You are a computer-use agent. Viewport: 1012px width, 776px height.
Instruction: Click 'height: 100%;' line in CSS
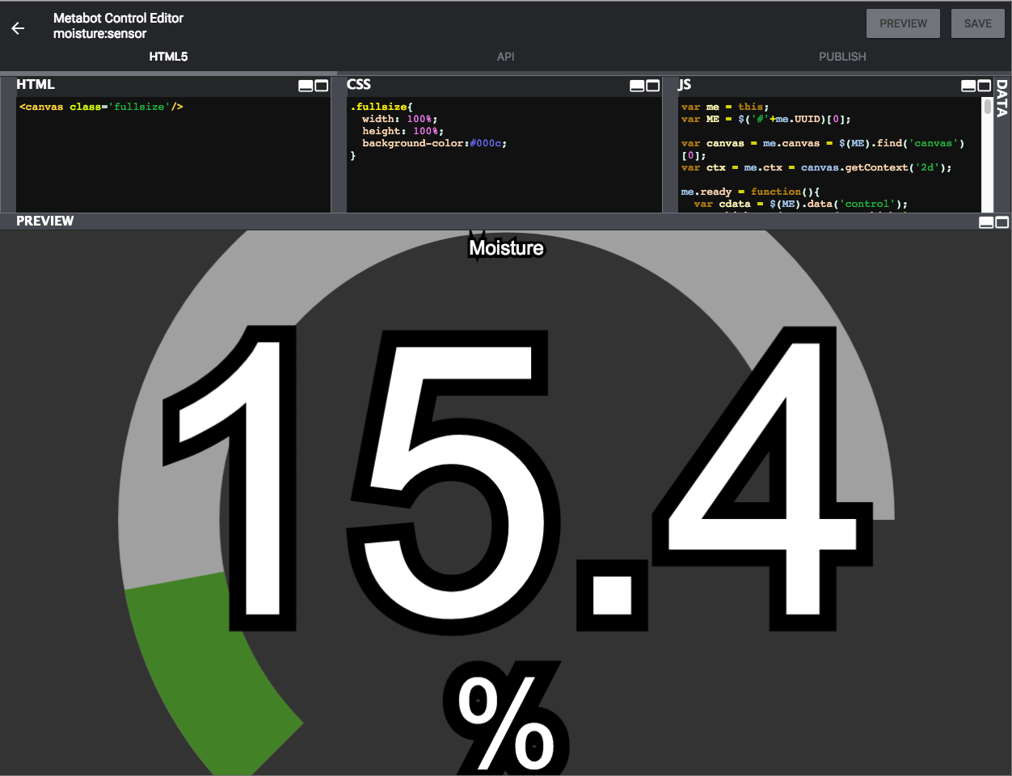pos(403,131)
